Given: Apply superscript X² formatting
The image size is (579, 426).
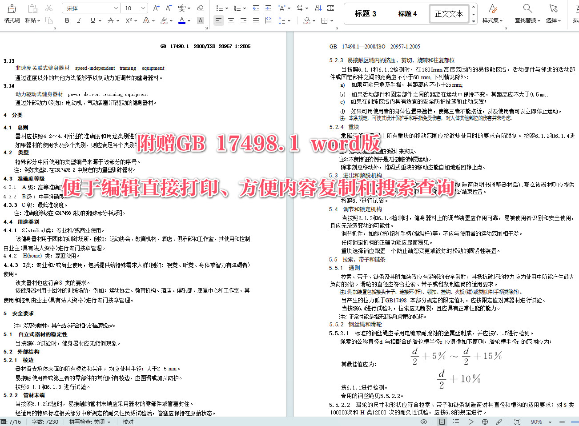Looking at the screenshot, I should point(128,20).
